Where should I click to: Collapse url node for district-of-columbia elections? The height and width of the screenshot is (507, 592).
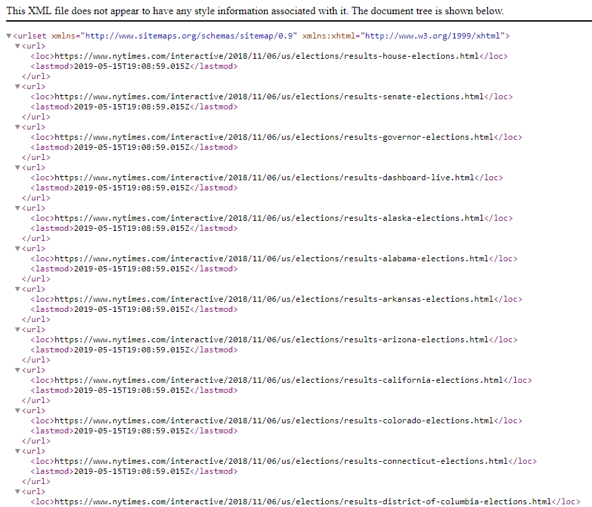tap(18, 491)
